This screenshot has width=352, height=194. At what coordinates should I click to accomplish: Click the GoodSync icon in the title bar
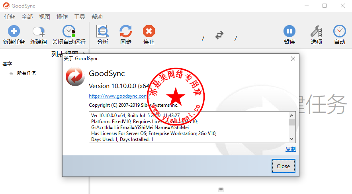(6, 6)
